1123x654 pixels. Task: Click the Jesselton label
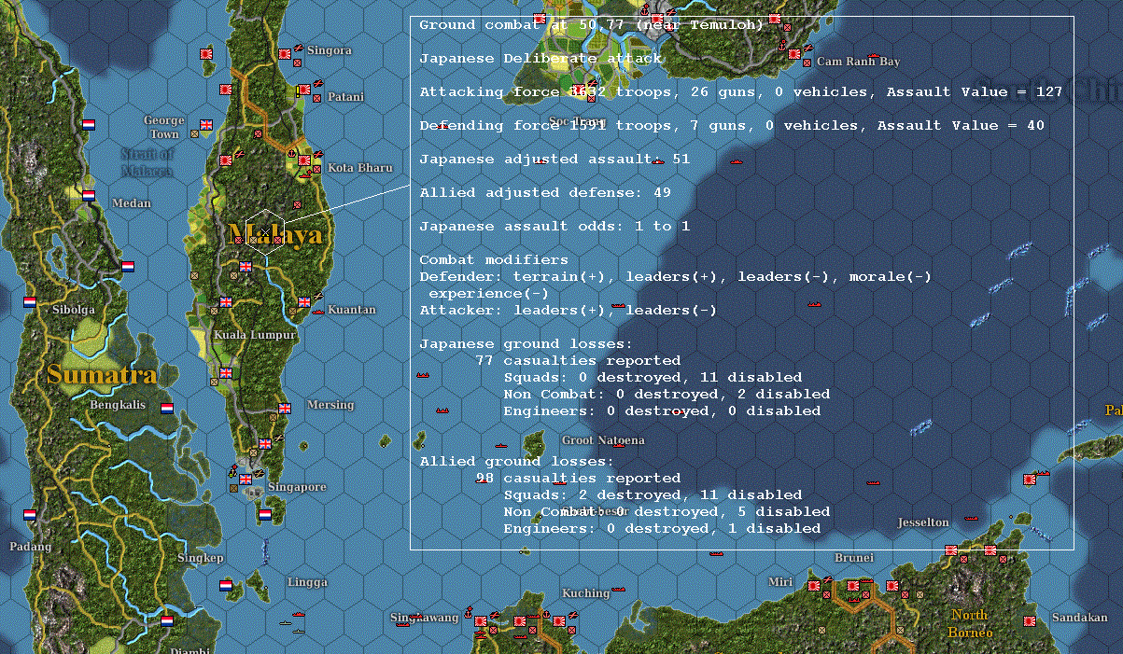point(923,522)
